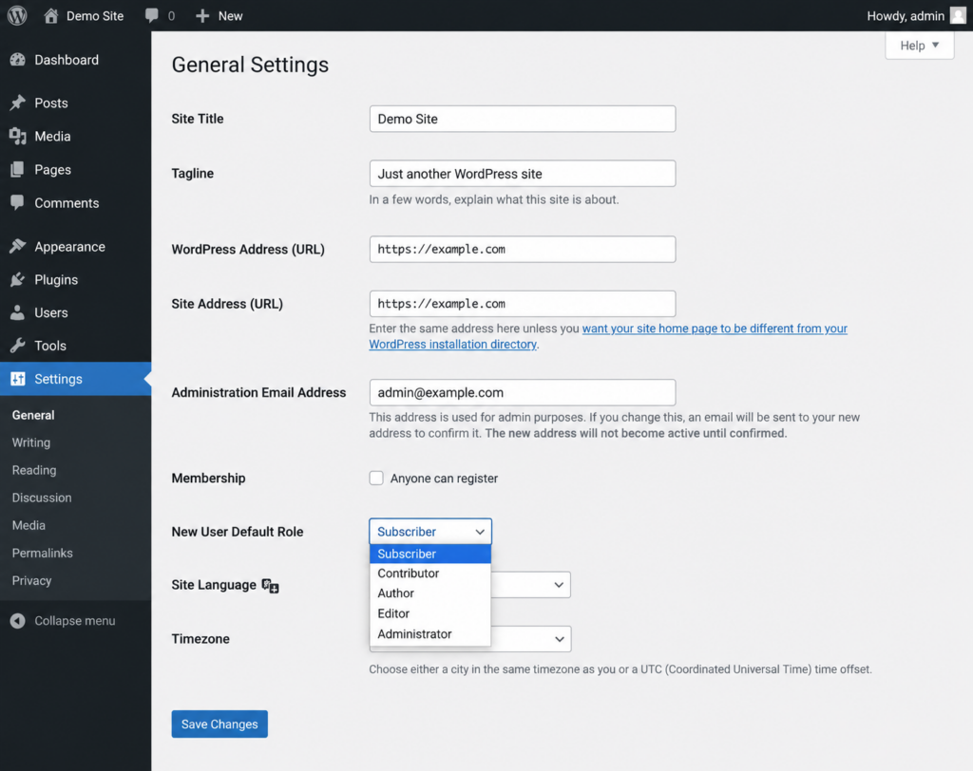
Task: Click the Posts pushpin icon
Action: point(17,103)
